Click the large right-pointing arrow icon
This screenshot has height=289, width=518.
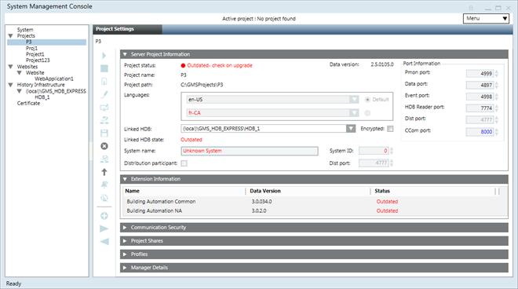pyautogui.click(x=104, y=229)
